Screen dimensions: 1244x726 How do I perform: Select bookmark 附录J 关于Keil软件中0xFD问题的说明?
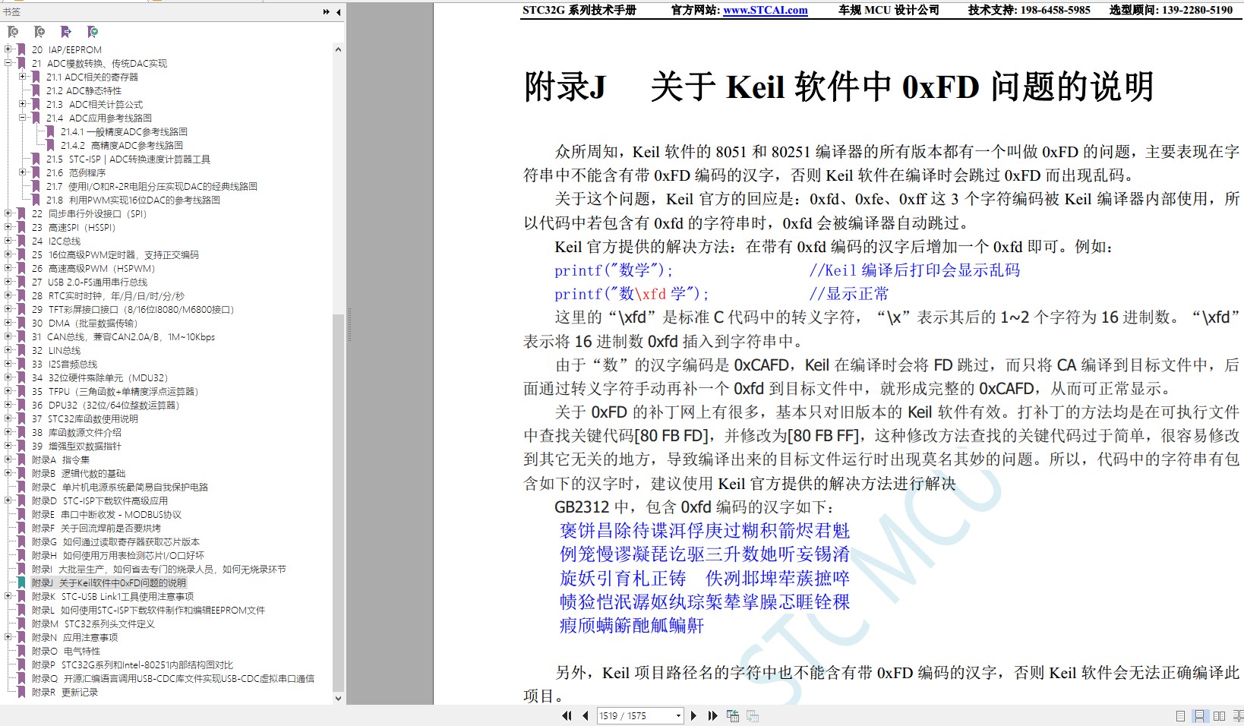[109, 582]
